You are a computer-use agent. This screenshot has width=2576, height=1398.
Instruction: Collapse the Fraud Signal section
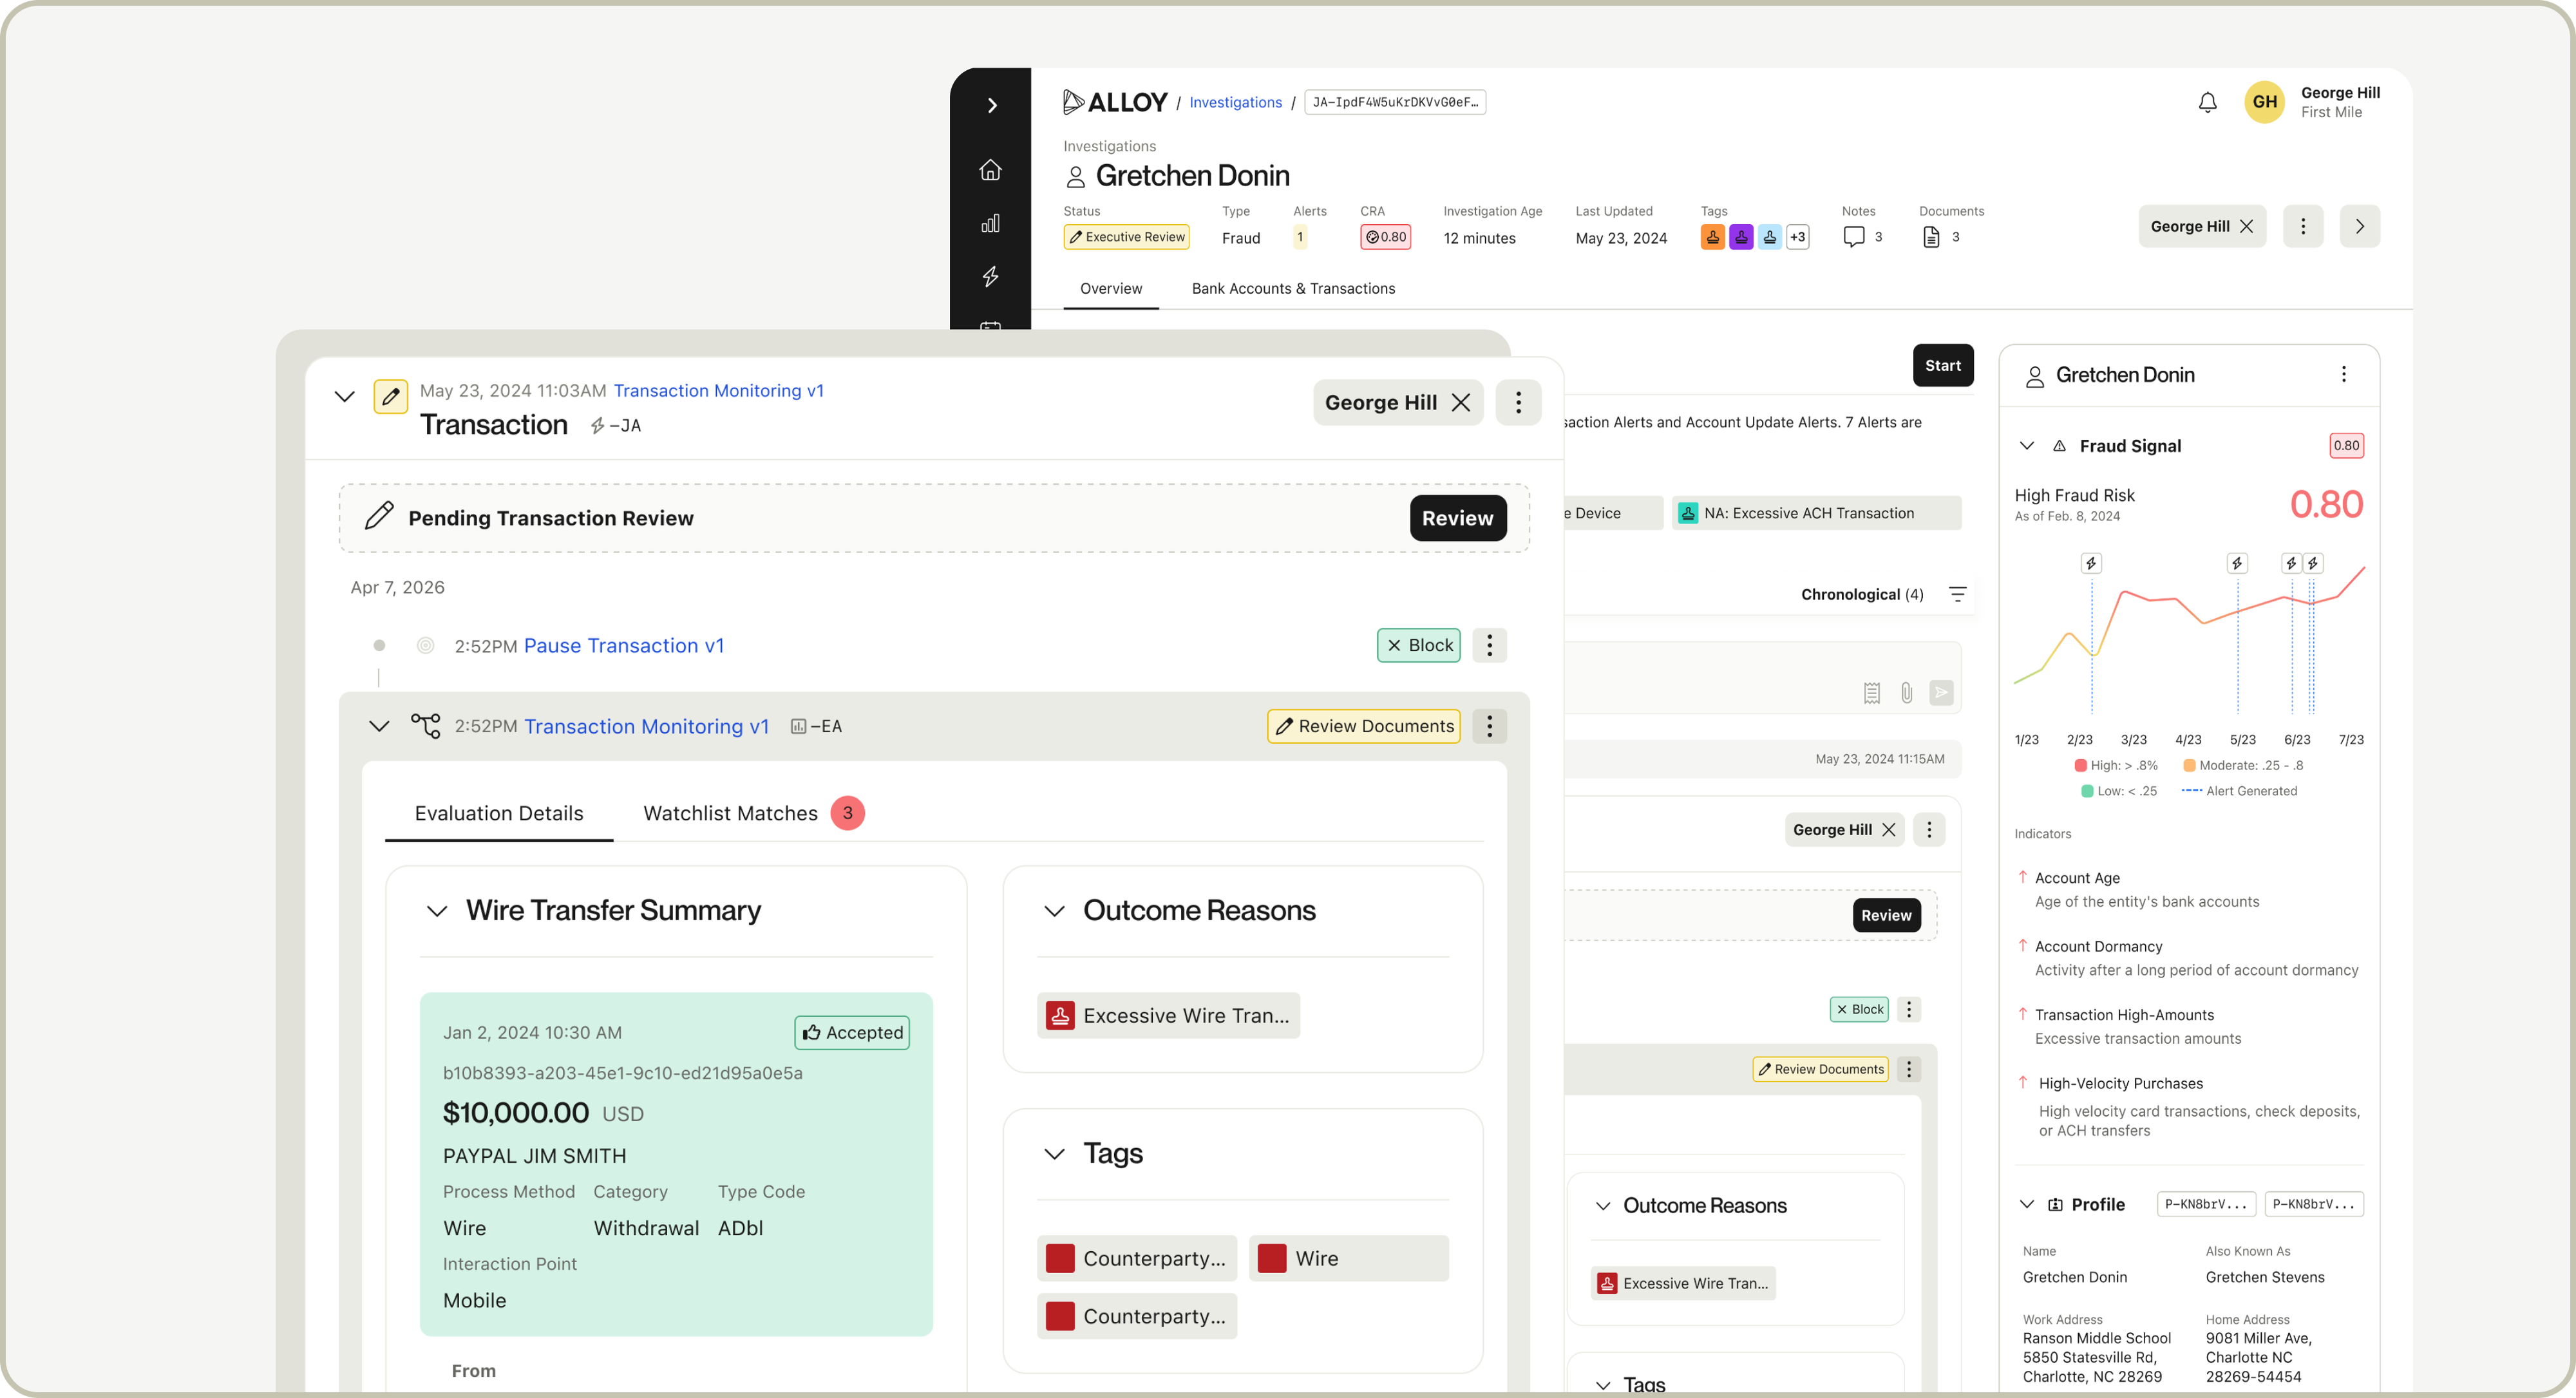(2026, 446)
